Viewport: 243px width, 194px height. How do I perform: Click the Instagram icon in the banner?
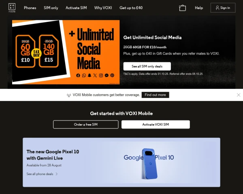(x=101, y=75)
